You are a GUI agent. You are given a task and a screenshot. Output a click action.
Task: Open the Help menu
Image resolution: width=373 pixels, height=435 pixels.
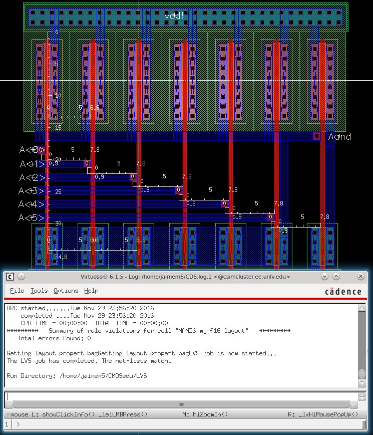91,291
